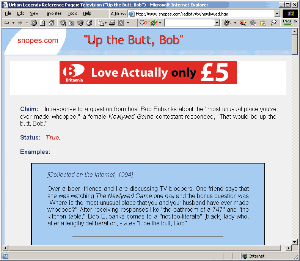Click the full-screen toolbar icon

click(121, 23)
